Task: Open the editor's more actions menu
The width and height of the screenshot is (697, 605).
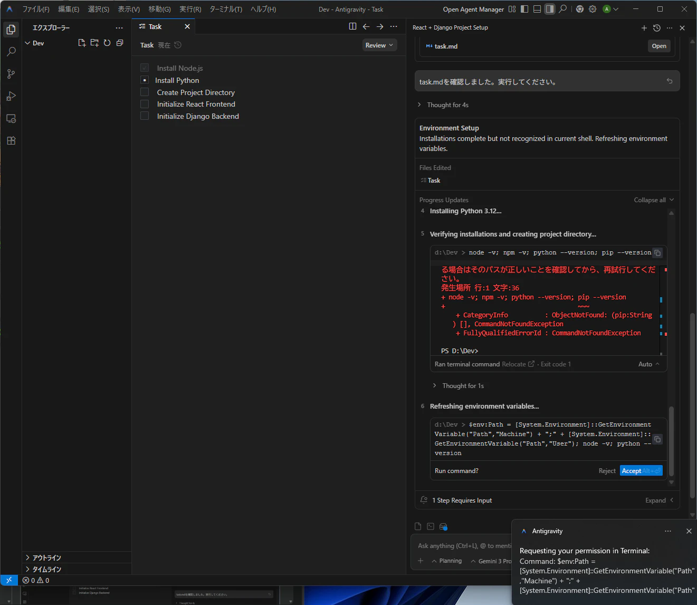Action: 394,26
